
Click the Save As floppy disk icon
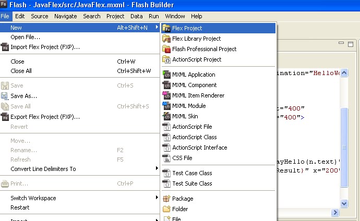(5, 96)
